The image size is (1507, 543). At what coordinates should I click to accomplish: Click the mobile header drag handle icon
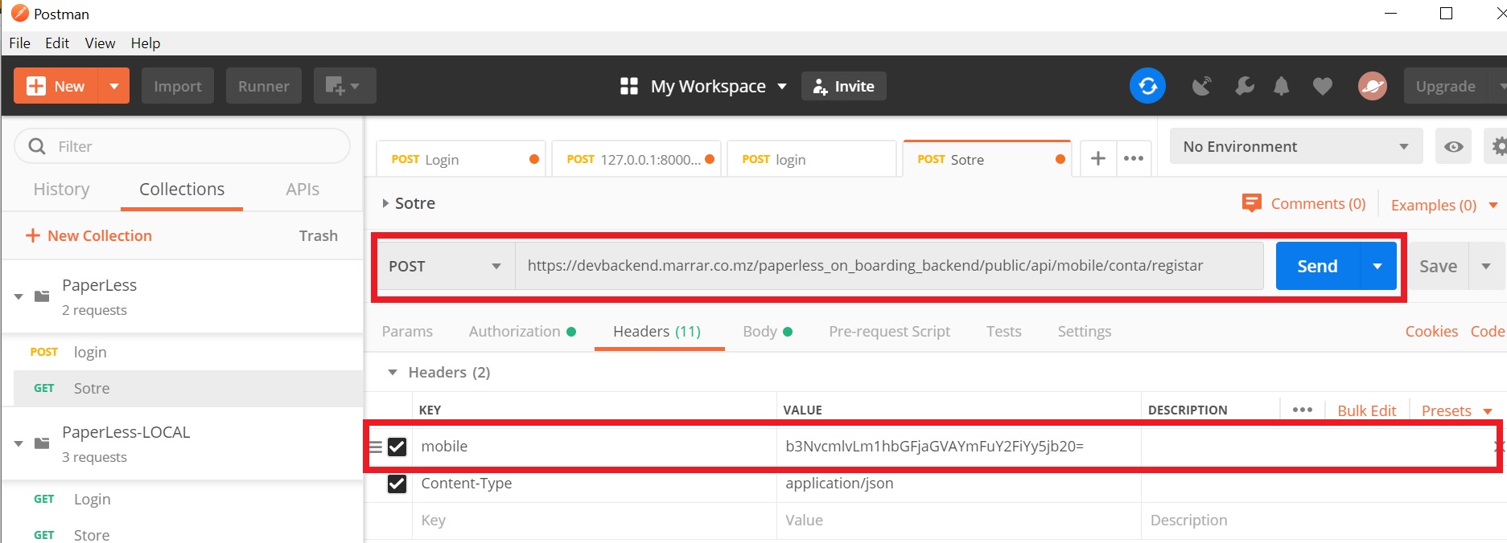tap(375, 447)
